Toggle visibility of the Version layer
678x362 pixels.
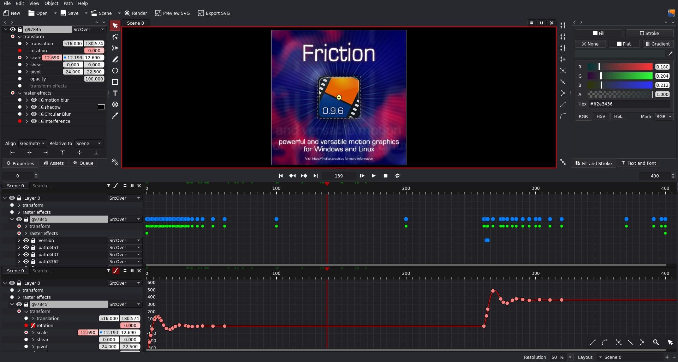pyautogui.click(x=26, y=240)
